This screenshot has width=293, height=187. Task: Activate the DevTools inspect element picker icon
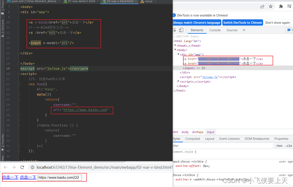coord(175,30)
